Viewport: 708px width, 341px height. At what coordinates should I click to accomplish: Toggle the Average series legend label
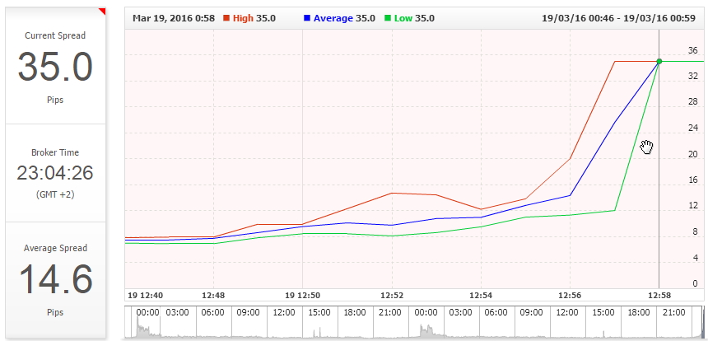pyautogui.click(x=333, y=18)
